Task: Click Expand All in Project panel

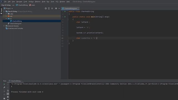Action: point(49,8)
